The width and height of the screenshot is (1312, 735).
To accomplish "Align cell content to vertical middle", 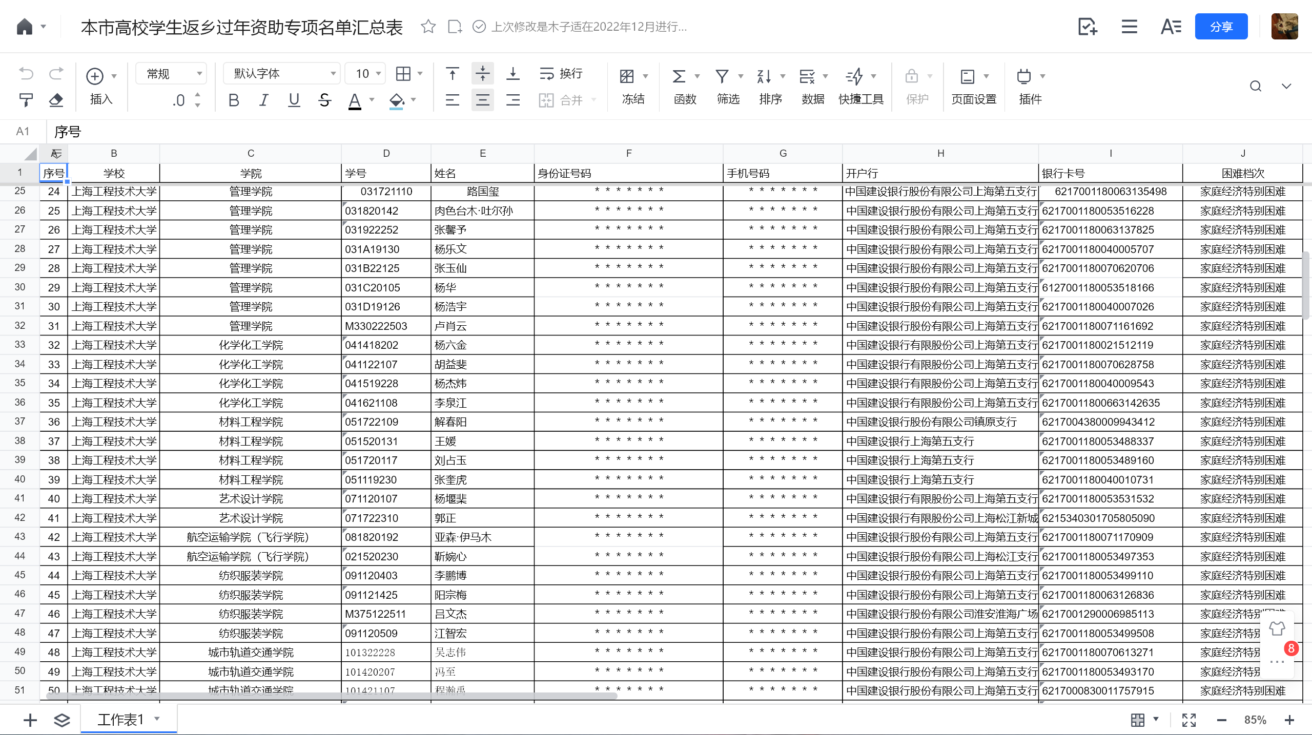I will point(482,74).
